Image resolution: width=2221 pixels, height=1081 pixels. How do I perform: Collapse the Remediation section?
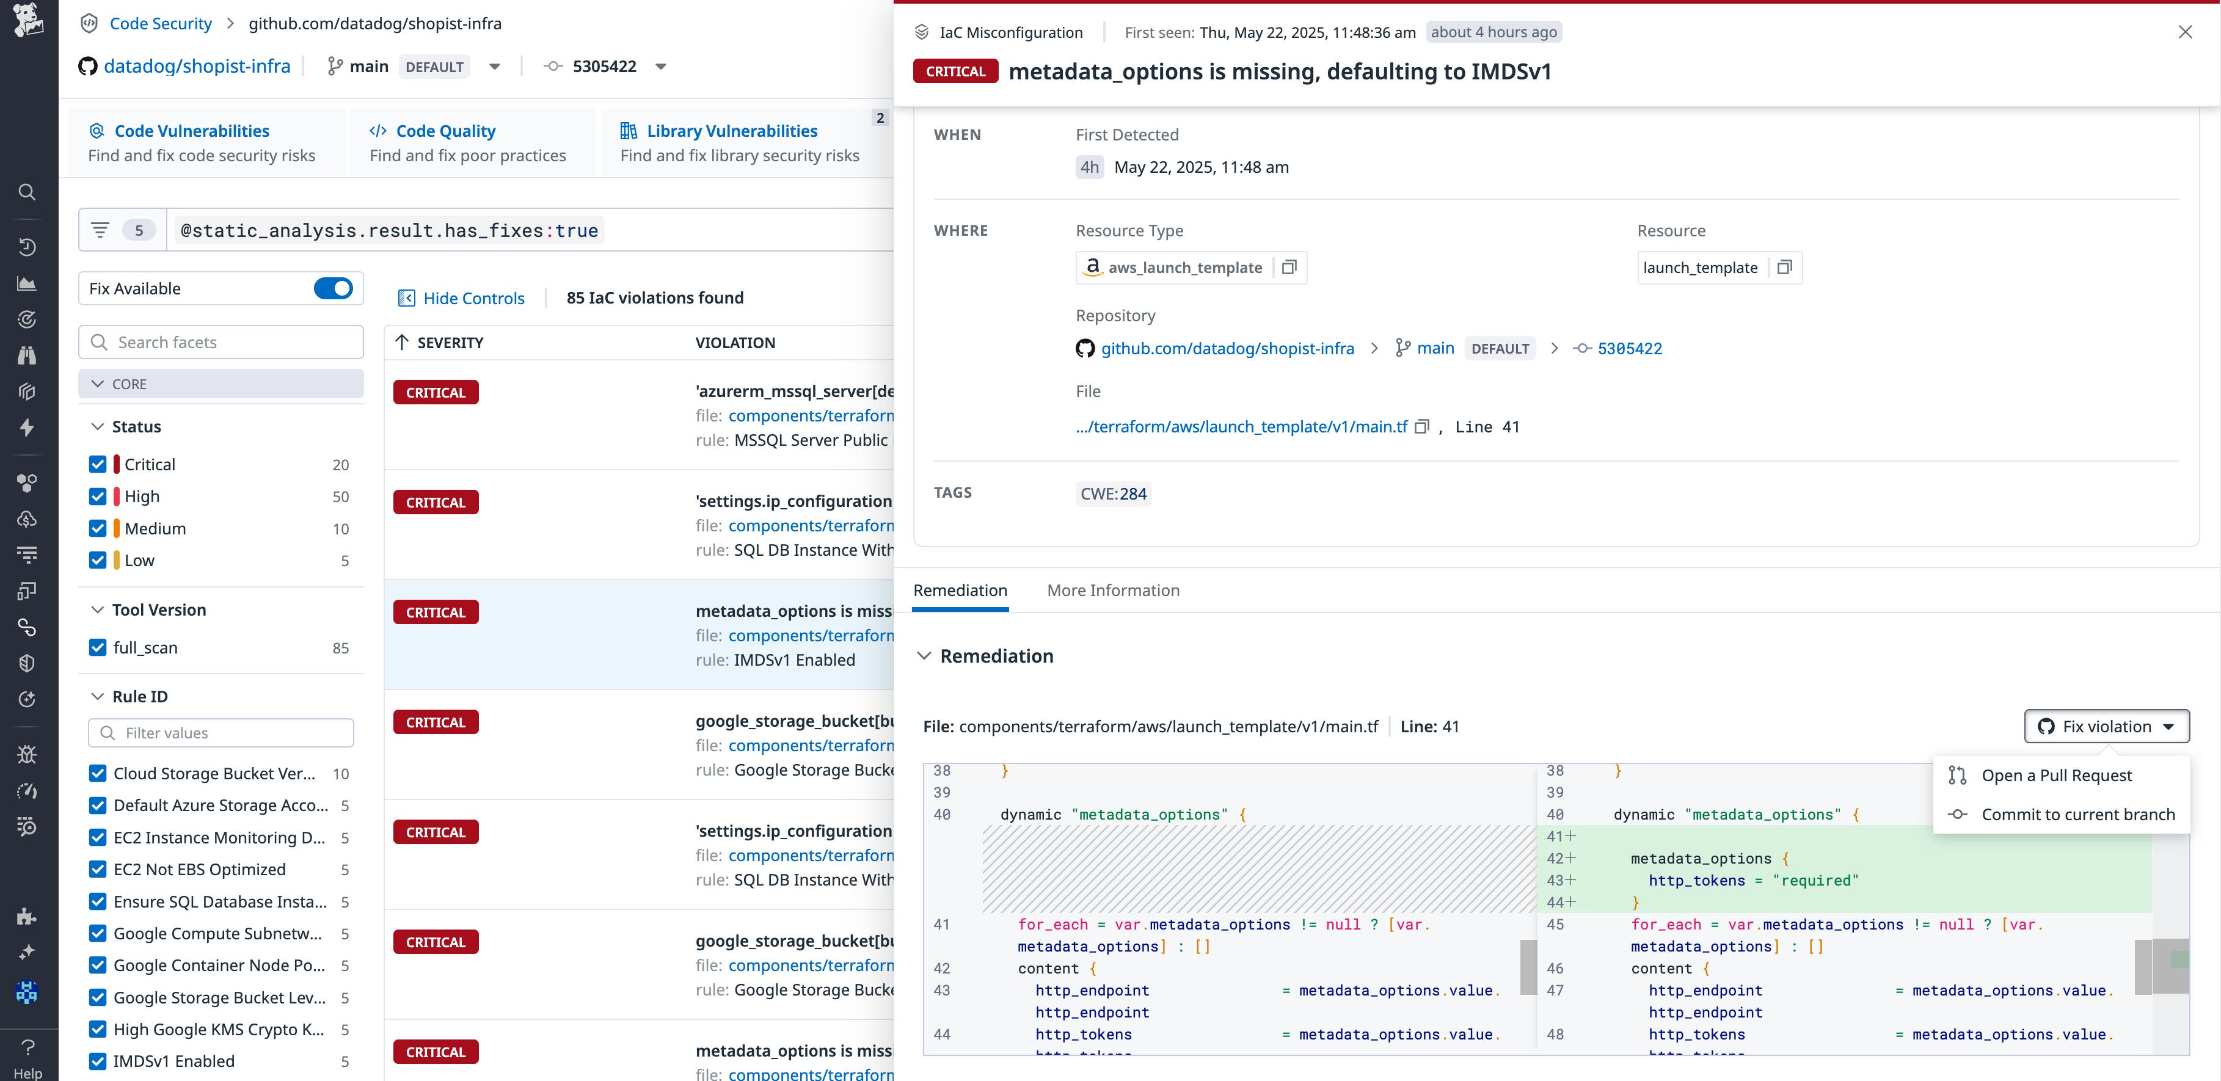pyautogui.click(x=925, y=656)
